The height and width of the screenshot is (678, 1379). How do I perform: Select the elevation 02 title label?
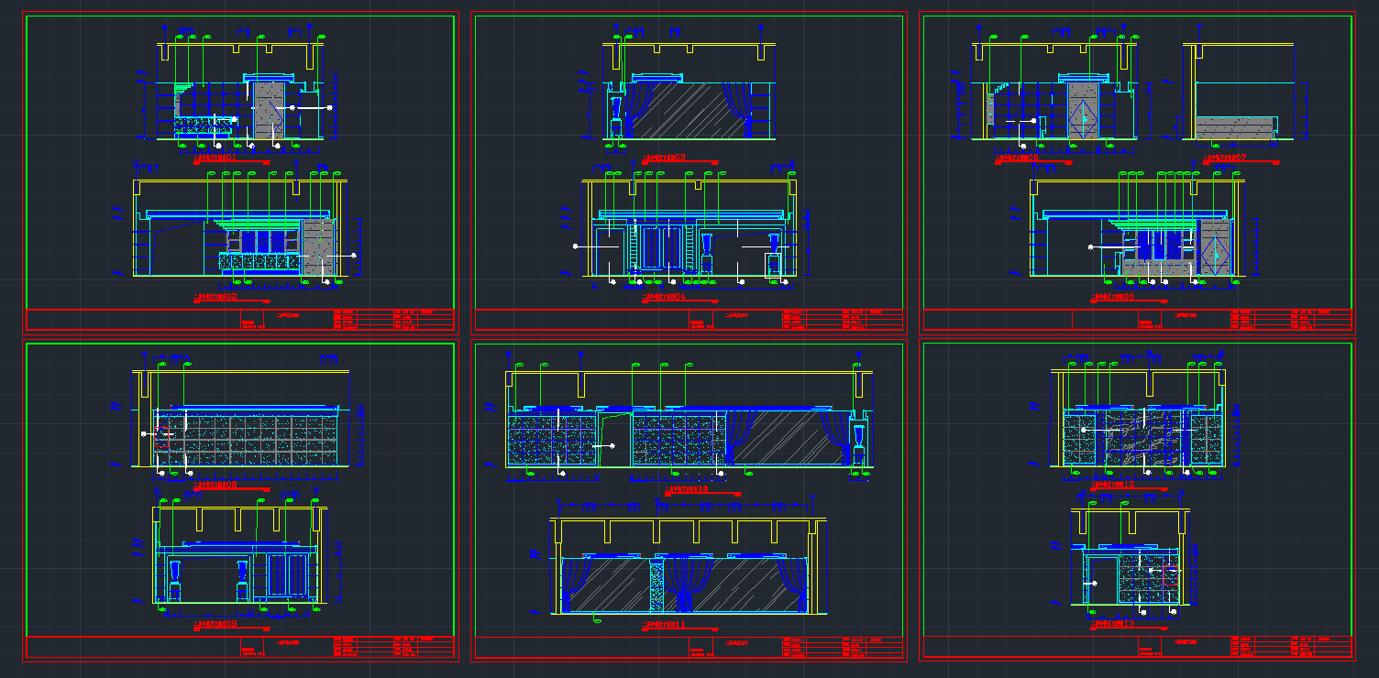pyautogui.click(x=217, y=297)
